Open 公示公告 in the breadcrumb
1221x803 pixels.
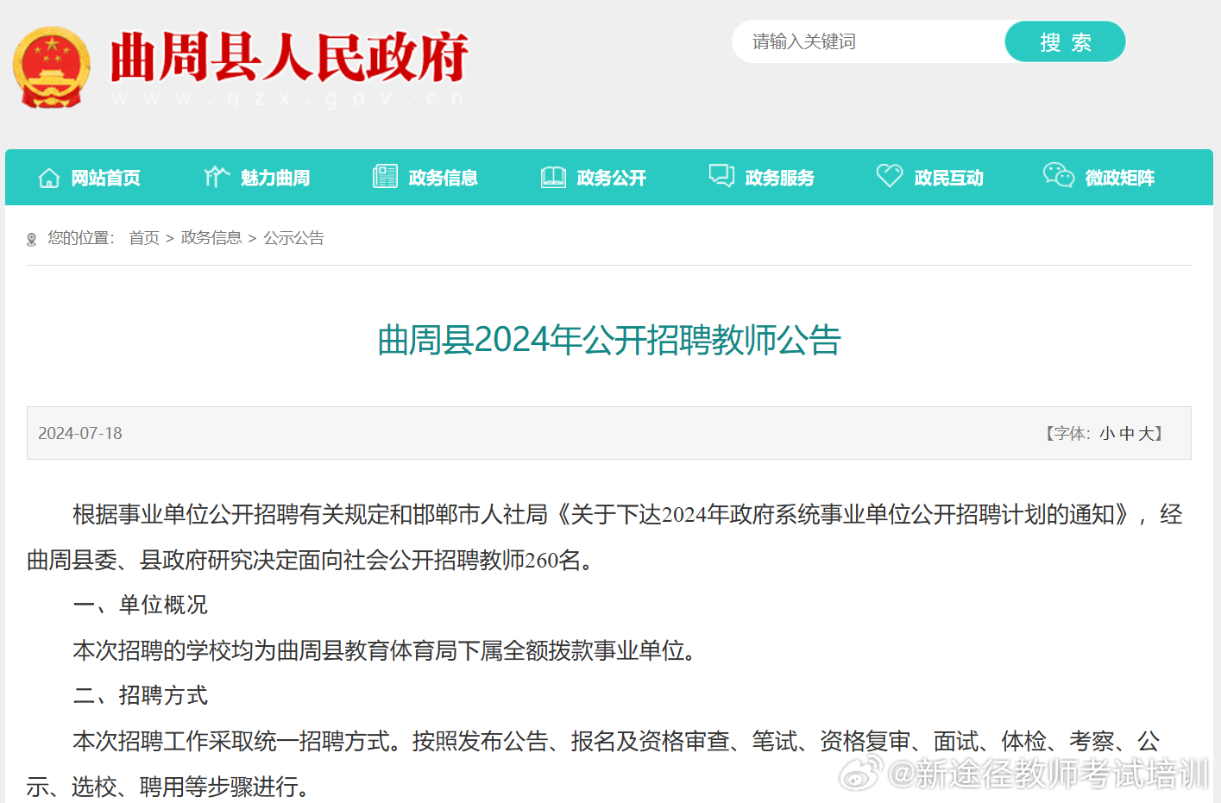293,238
